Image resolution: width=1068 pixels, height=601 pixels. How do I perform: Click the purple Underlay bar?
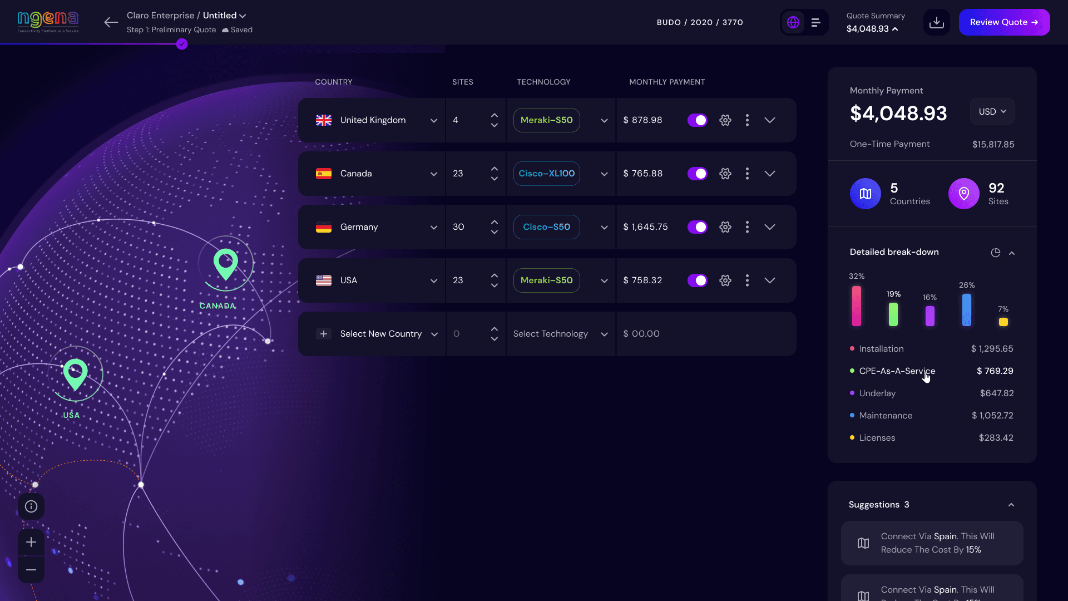pos(930,316)
